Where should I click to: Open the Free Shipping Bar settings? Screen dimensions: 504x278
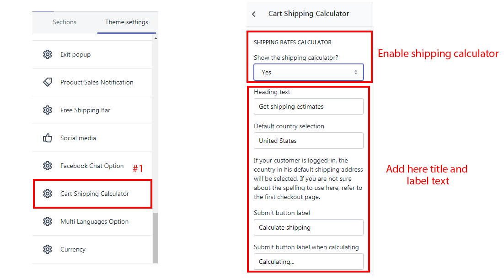click(x=86, y=110)
